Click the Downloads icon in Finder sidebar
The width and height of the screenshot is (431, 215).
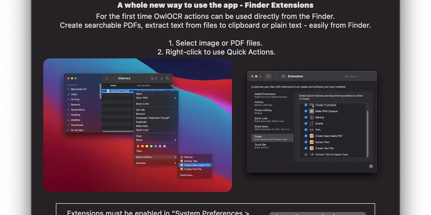[x=69, y=125]
